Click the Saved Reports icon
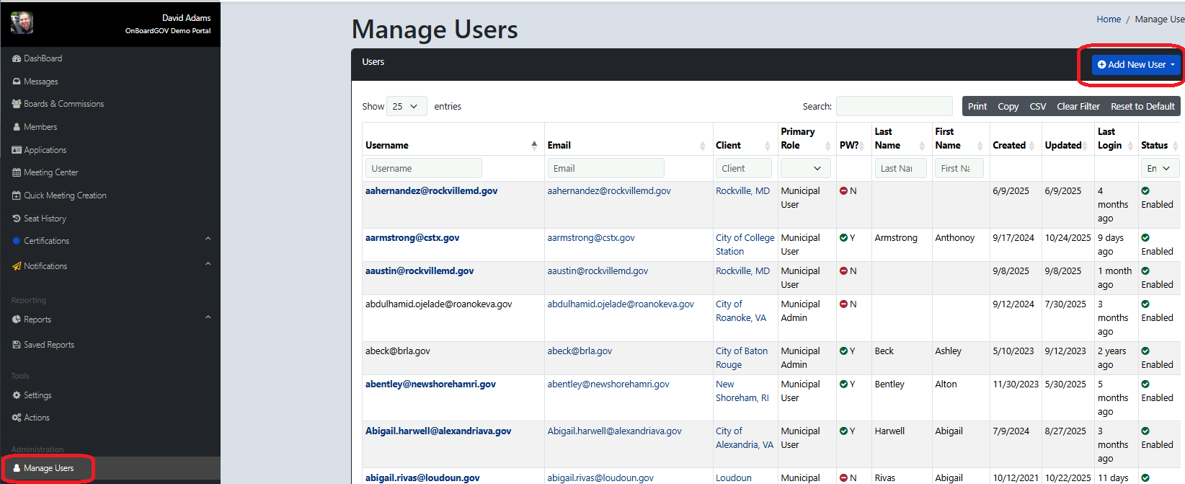Viewport: 1185px width, 484px height. (x=17, y=345)
